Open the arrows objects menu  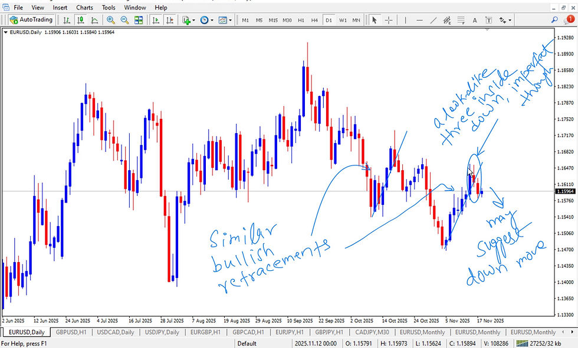[503, 20]
